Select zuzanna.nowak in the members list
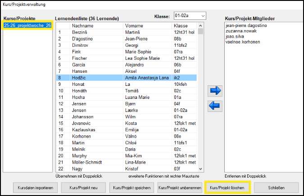This screenshot has width=304, height=196. click(241, 31)
